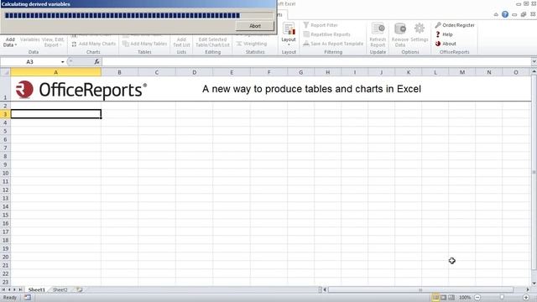Go to last sheet navigation arrow
The image size is (537, 302).
[20, 289]
